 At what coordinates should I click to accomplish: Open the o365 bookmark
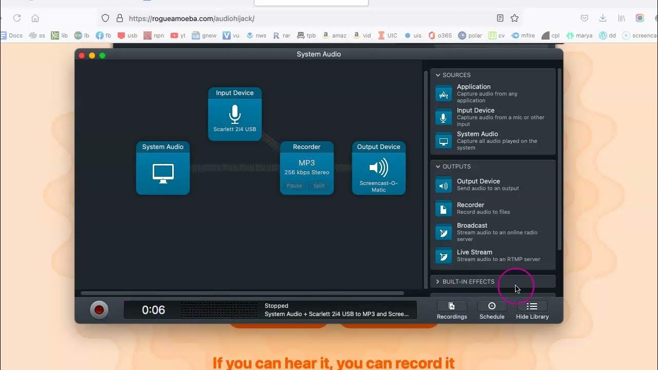[x=440, y=35]
